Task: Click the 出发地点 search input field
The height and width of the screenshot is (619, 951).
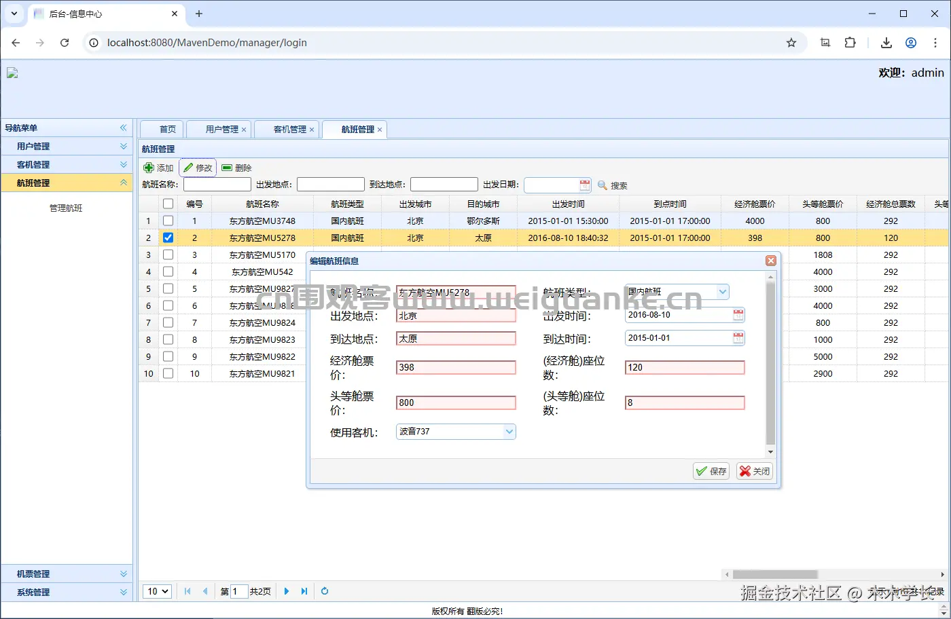Action: pyautogui.click(x=331, y=185)
